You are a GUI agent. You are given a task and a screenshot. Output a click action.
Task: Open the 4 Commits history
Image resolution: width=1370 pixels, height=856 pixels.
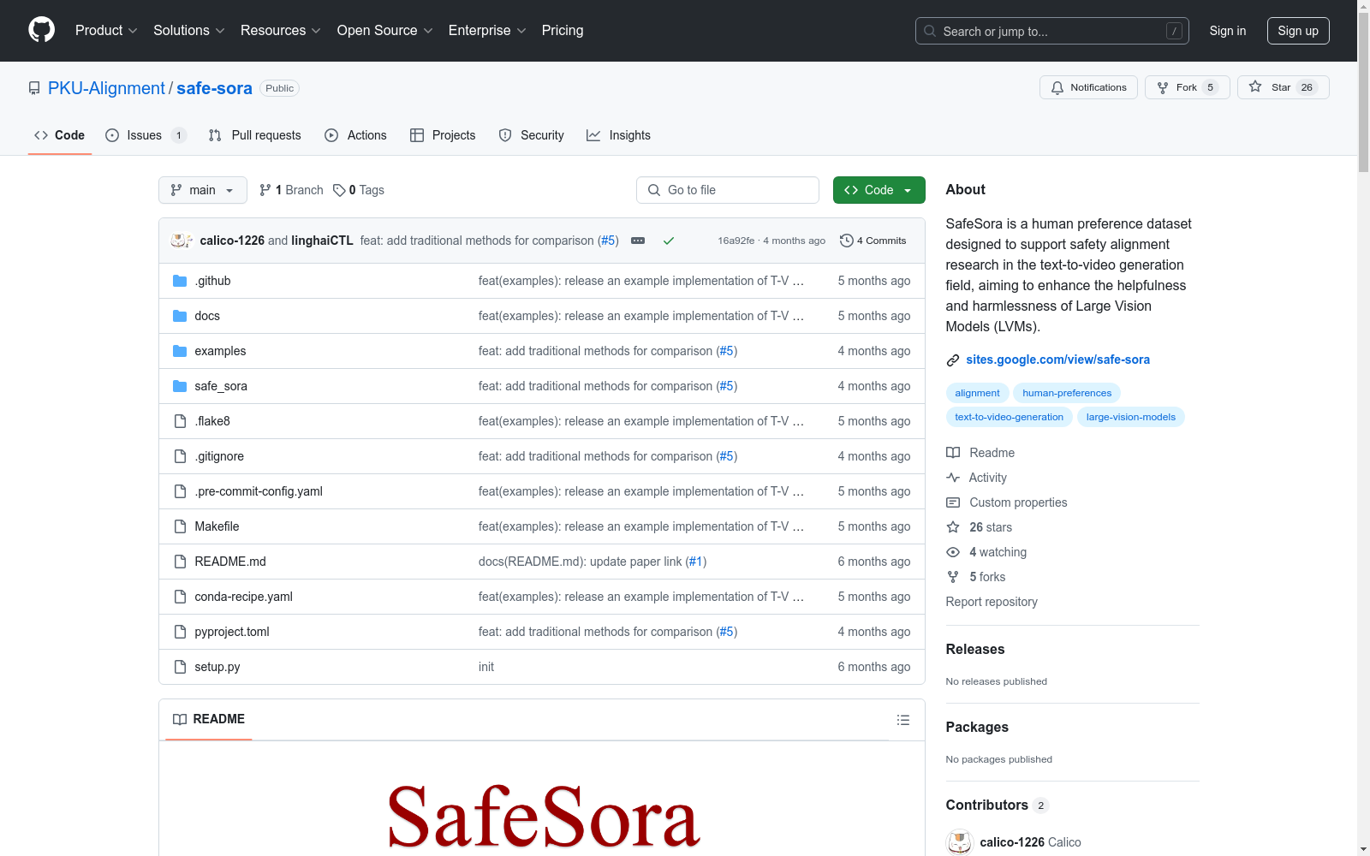[x=873, y=241]
